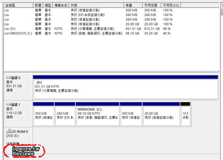The height and width of the screenshot is (160, 223).
Task: Select the WINDOWS (C:) drive icon in the volume list
Action: [x=7, y=34]
